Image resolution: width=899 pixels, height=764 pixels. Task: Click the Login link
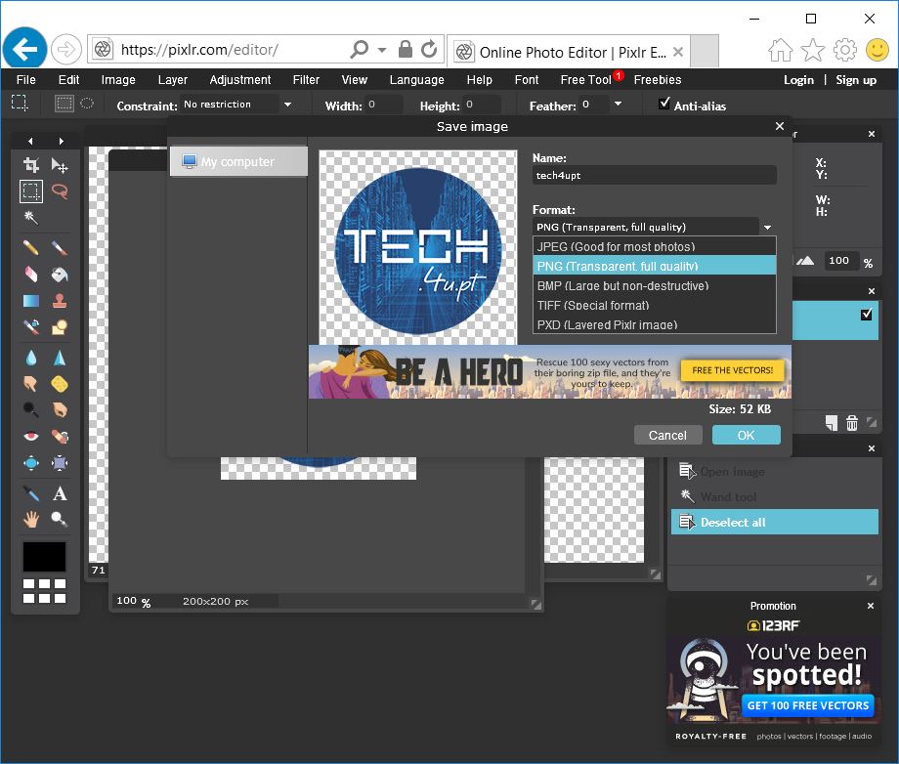click(x=798, y=80)
